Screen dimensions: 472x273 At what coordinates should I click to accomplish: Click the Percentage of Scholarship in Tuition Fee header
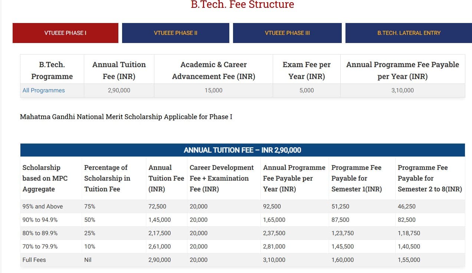[x=107, y=178]
